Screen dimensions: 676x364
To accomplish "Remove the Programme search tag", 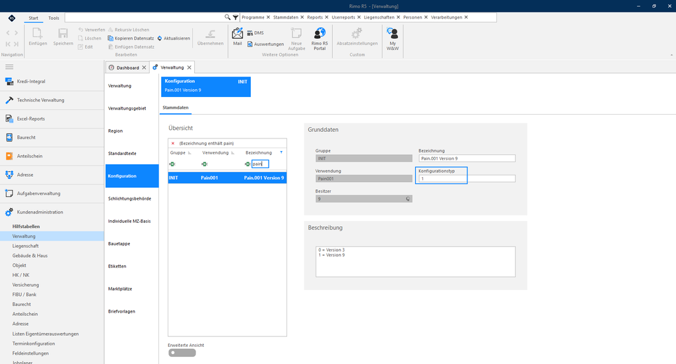I will point(268,17).
